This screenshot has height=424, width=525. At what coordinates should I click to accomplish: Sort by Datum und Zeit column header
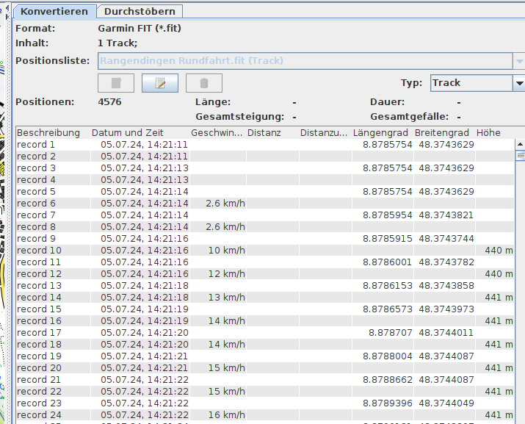pyautogui.click(x=128, y=133)
